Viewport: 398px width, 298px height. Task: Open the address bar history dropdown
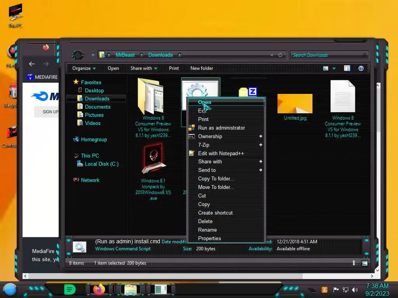[x=272, y=55]
